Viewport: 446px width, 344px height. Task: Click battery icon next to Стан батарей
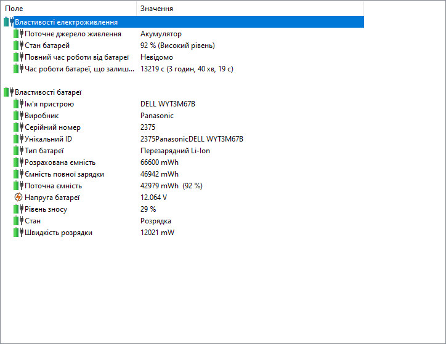[18, 46]
